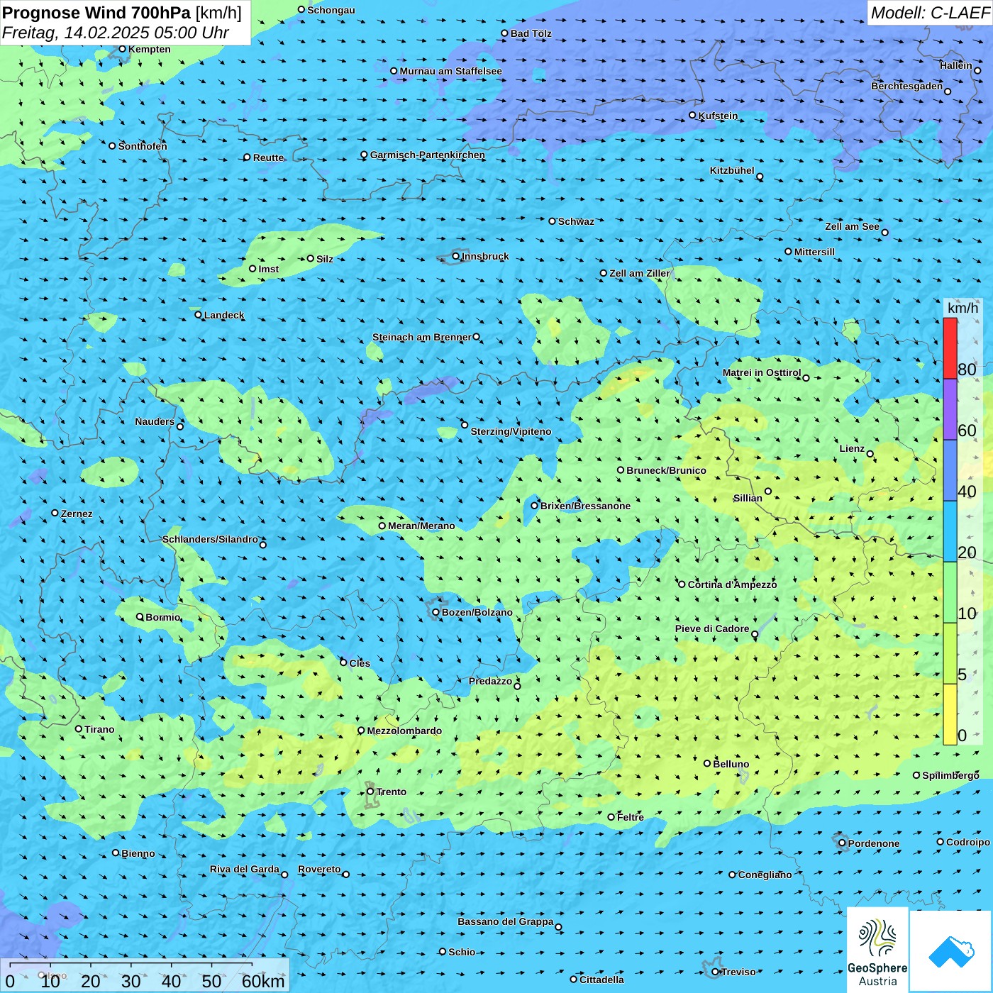Click the Landeck city marker
This screenshot has height=993, width=993.
pyautogui.click(x=199, y=315)
